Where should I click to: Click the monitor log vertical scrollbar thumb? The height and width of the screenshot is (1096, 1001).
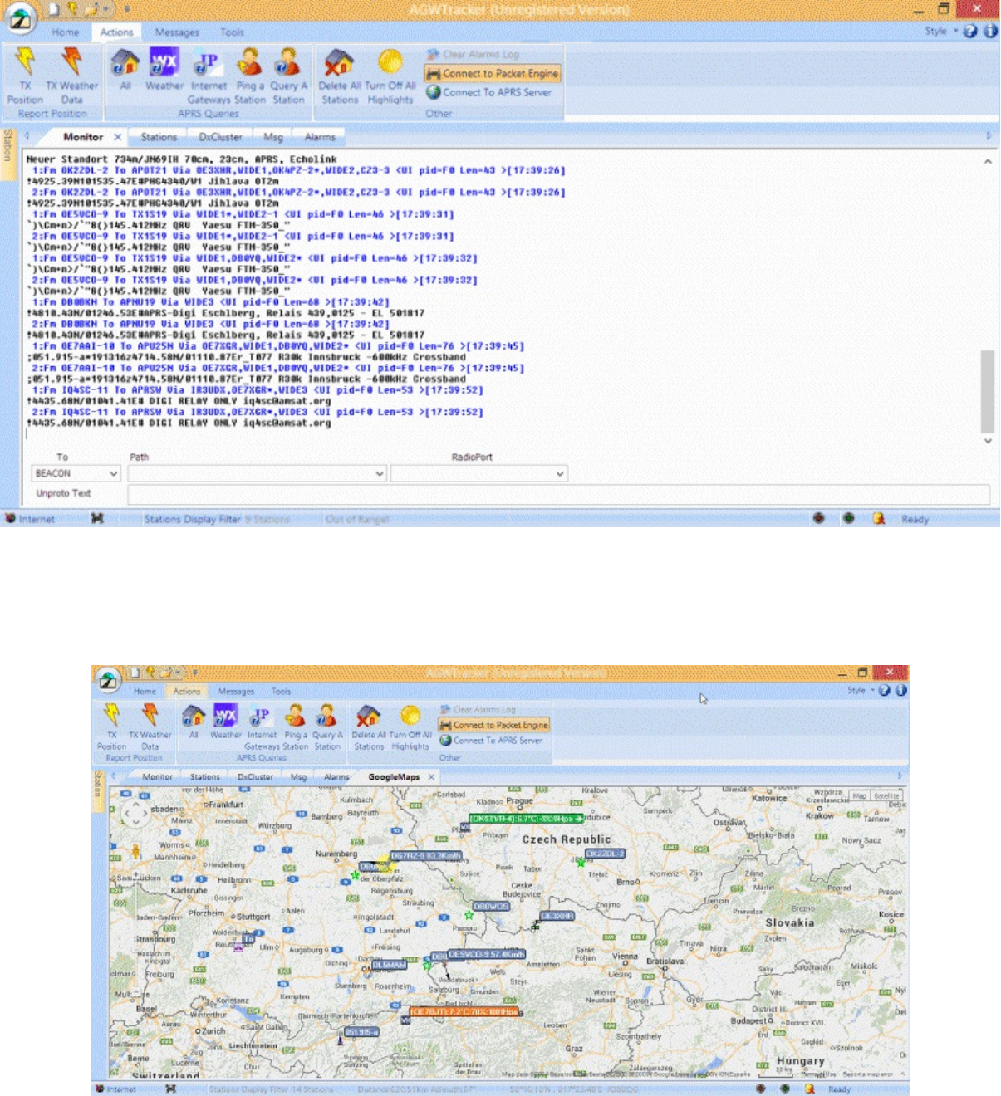988,390
